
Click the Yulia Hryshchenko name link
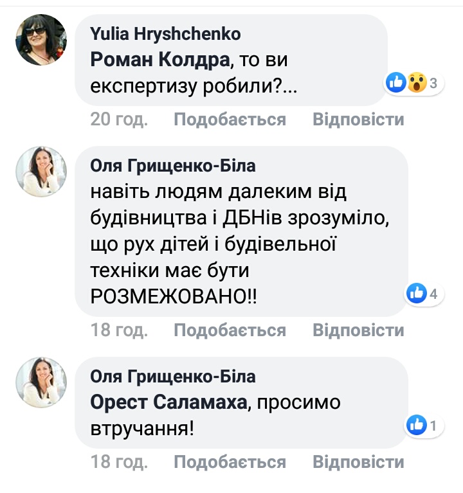[x=165, y=33]
